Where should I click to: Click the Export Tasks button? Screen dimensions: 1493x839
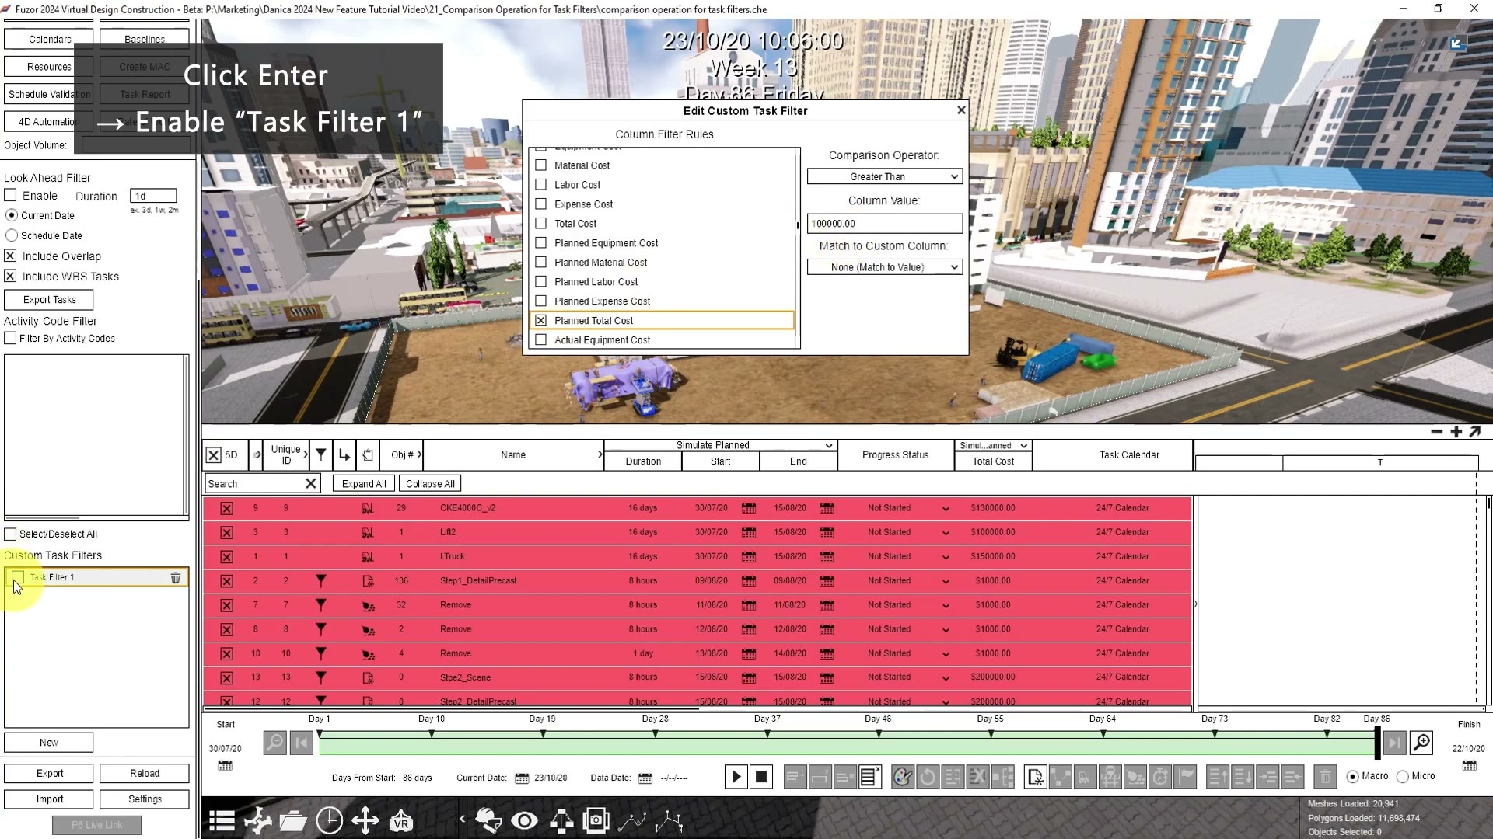coord(49,300)
